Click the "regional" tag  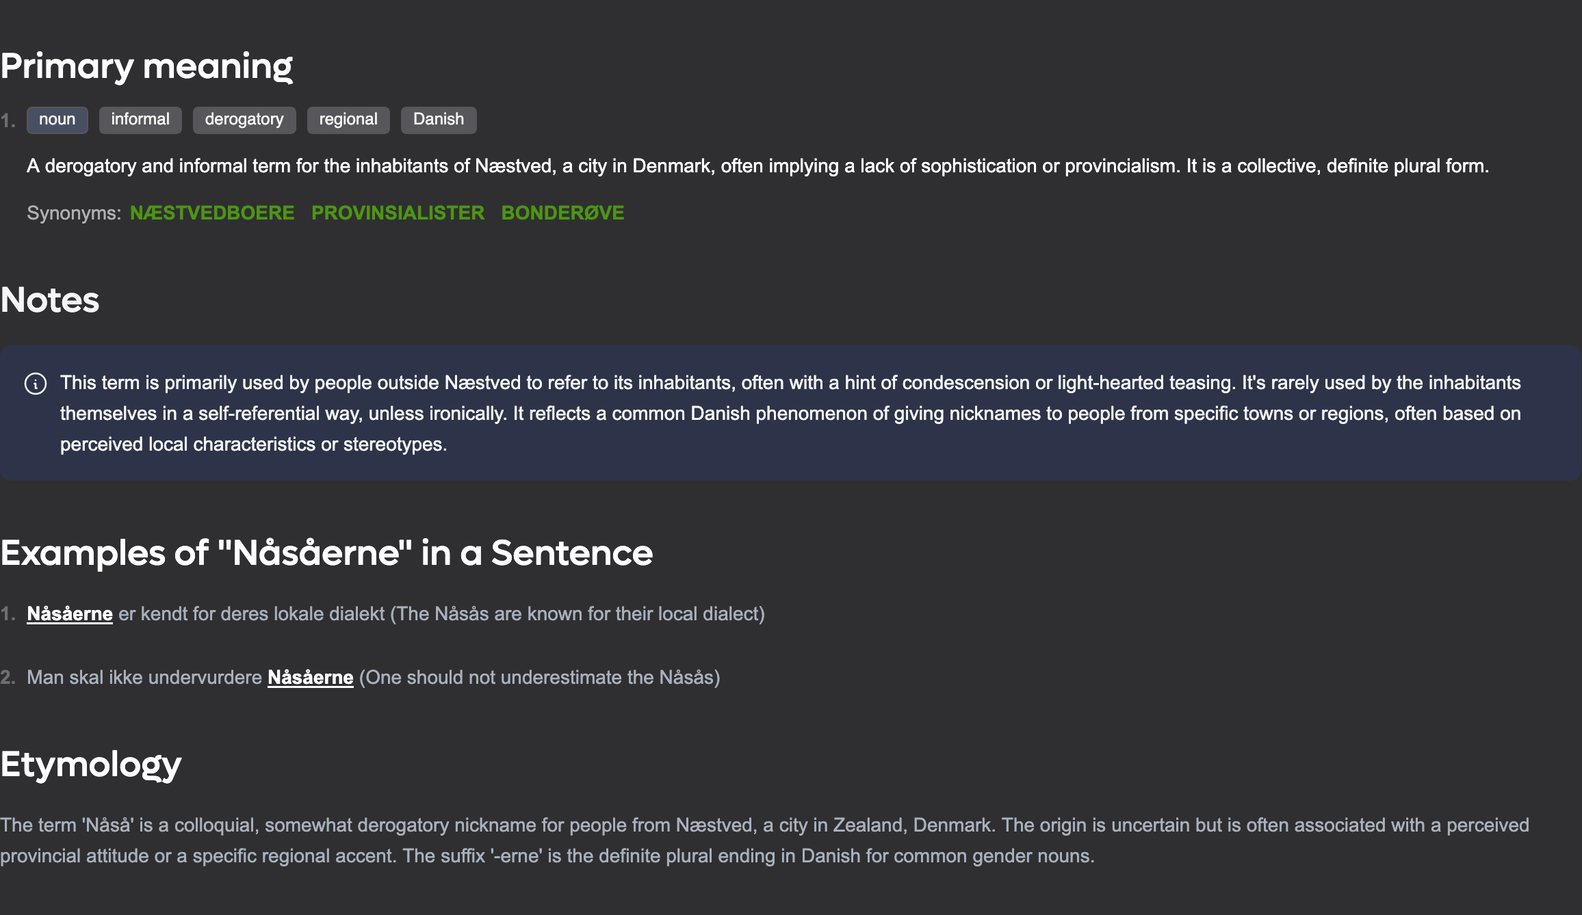pyautogui.click(x=348, y=120)
